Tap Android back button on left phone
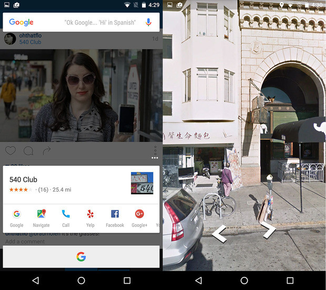 [36, 281]
